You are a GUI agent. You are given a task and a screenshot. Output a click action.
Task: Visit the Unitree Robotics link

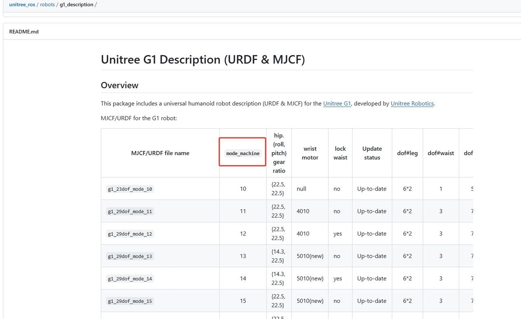click(x=412, y=104)
